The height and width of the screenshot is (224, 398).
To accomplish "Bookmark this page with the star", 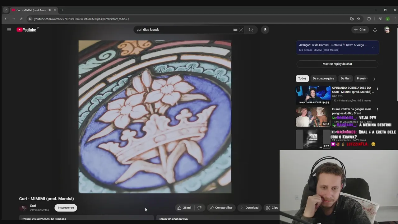I will click(359, 19).
